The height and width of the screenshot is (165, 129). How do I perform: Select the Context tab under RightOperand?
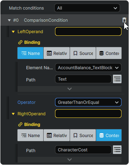click(109, 135)
